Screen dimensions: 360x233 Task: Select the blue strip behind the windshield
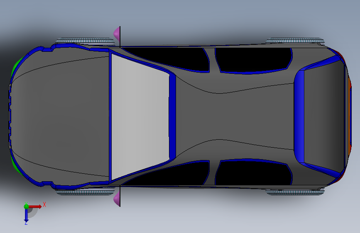(x=172, y=116)
